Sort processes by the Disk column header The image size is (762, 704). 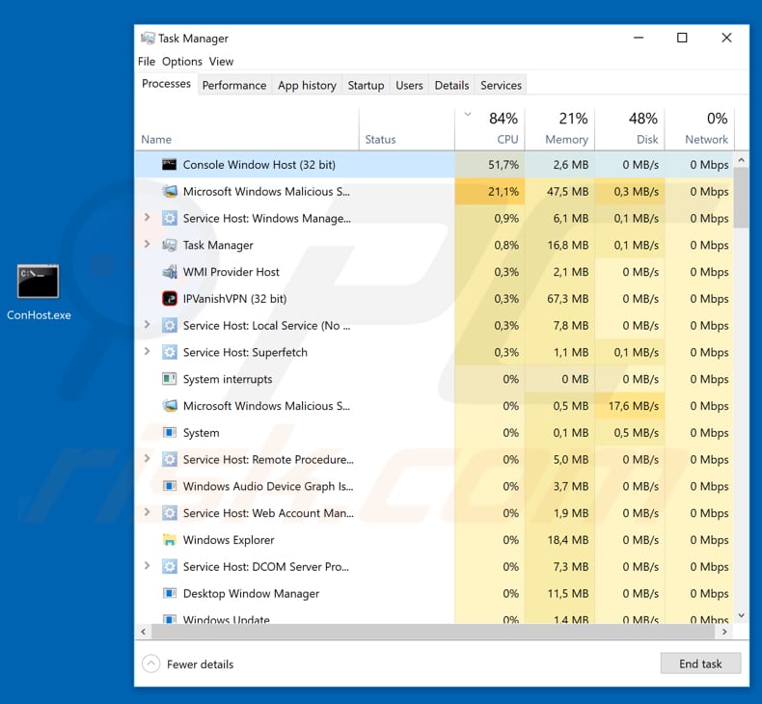[630, 129]
